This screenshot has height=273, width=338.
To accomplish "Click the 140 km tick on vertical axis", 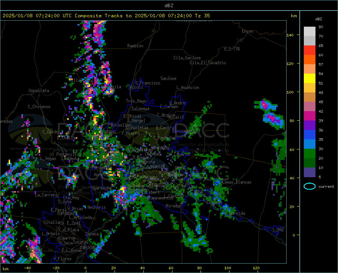I will [x=290, y=35].
